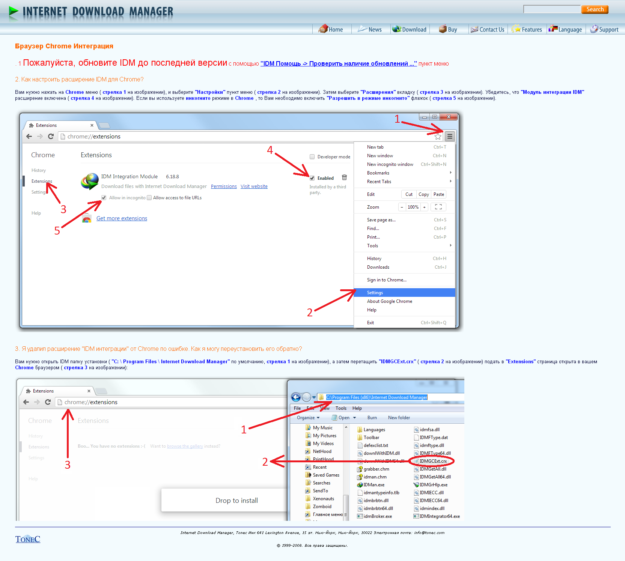Click the Language flags icon
625x561 pixels.
553,29
